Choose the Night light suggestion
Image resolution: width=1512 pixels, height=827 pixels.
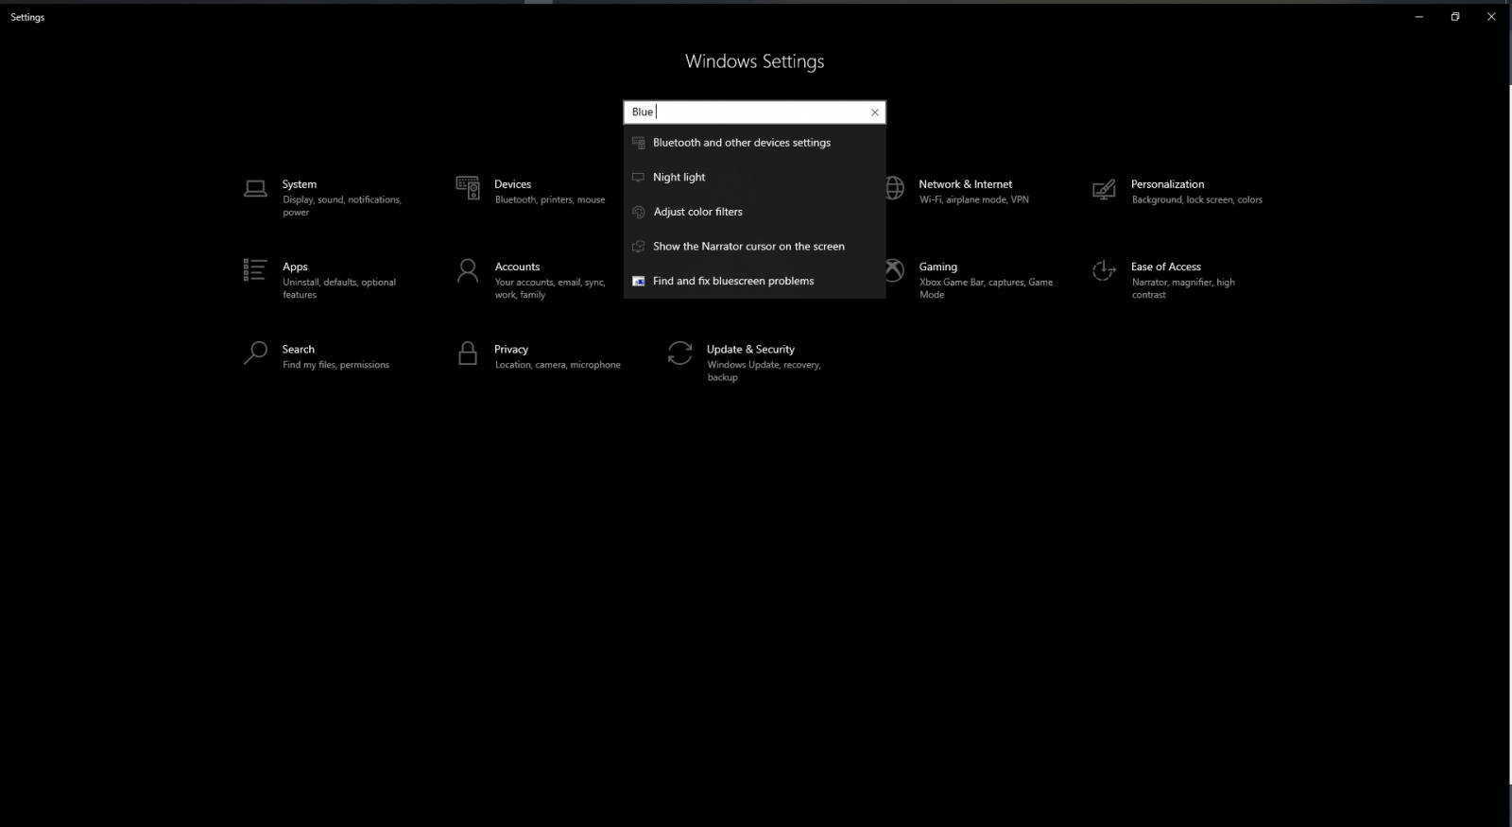[x=754, y=178]
